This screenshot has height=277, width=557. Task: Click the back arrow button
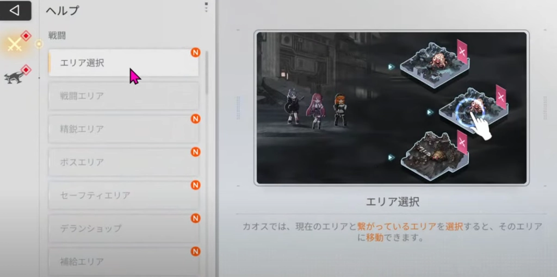tap(15, 10)
